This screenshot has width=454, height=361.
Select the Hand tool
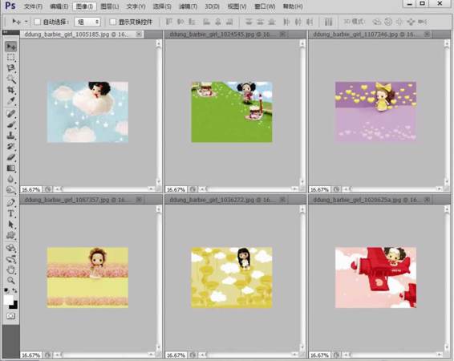coord(11,270)
